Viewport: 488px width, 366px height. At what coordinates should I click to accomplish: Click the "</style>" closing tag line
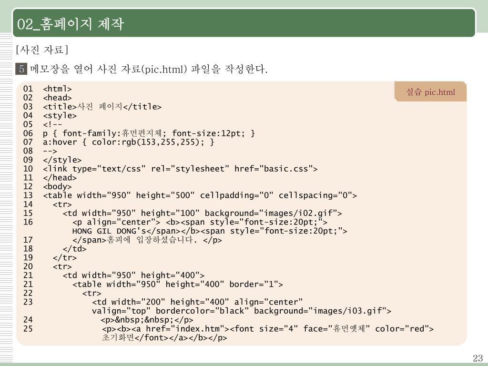tap(62, 160)
